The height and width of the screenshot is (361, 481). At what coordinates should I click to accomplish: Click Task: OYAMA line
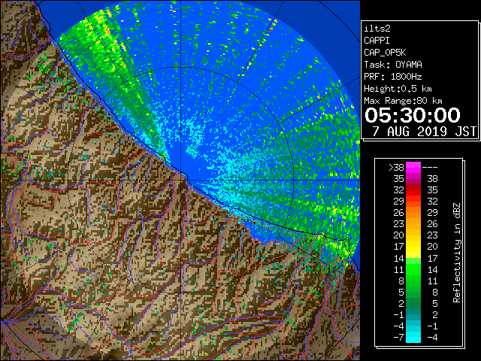pos(393,65)
